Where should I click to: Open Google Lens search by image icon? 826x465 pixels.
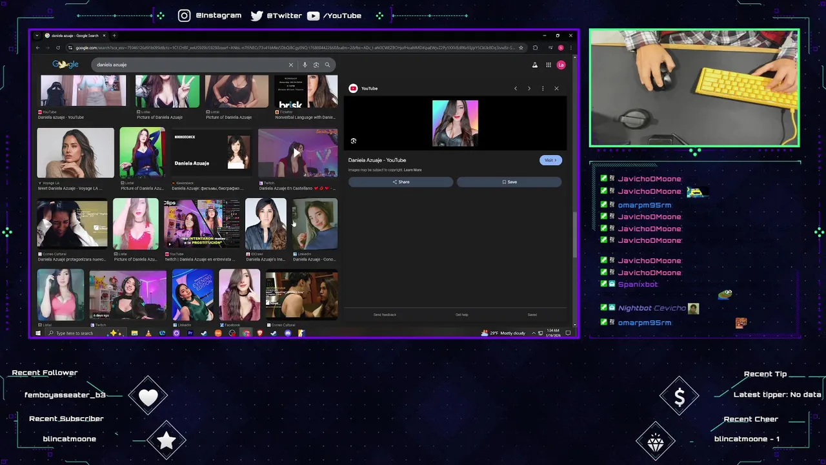click(x=316, y=65)
